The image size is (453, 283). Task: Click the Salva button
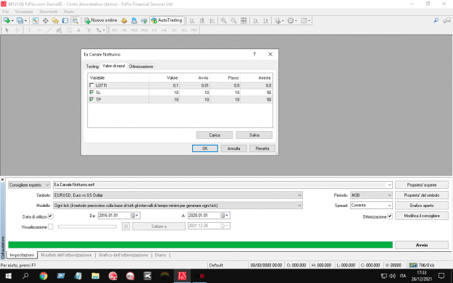(x=254, y=135)
